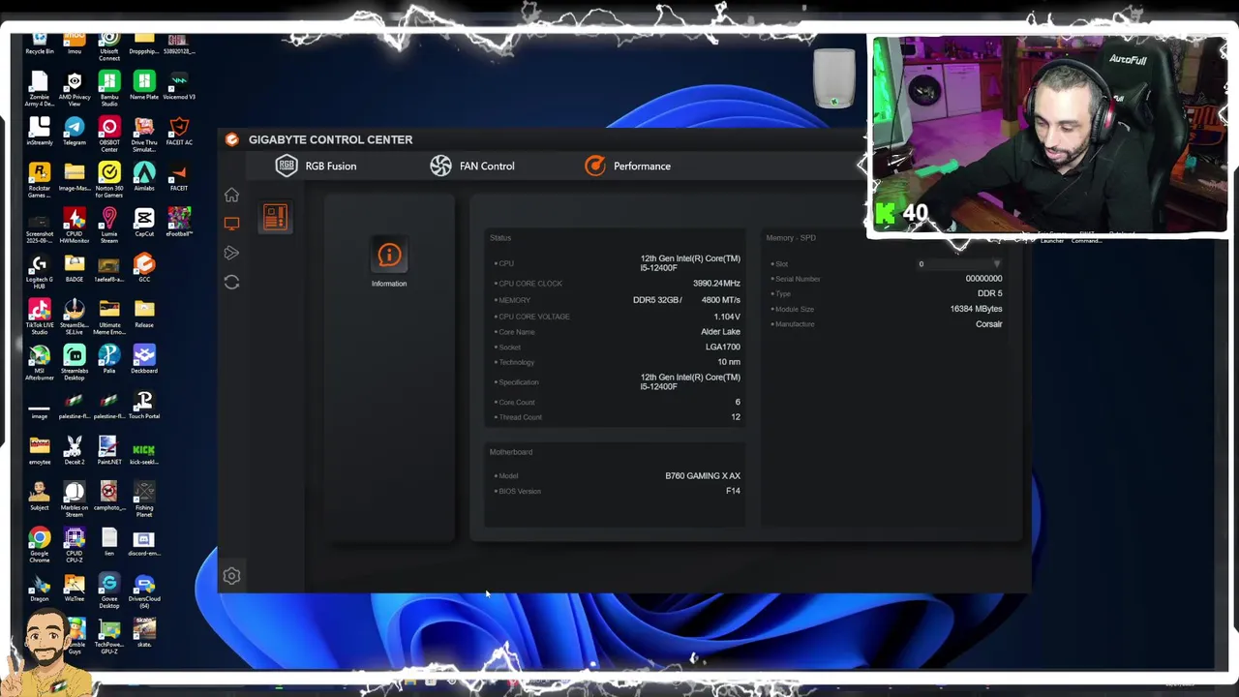Select the 3990.24MHz CPU clock value
Screen dimensions: 1239x697
coord(716,284)
